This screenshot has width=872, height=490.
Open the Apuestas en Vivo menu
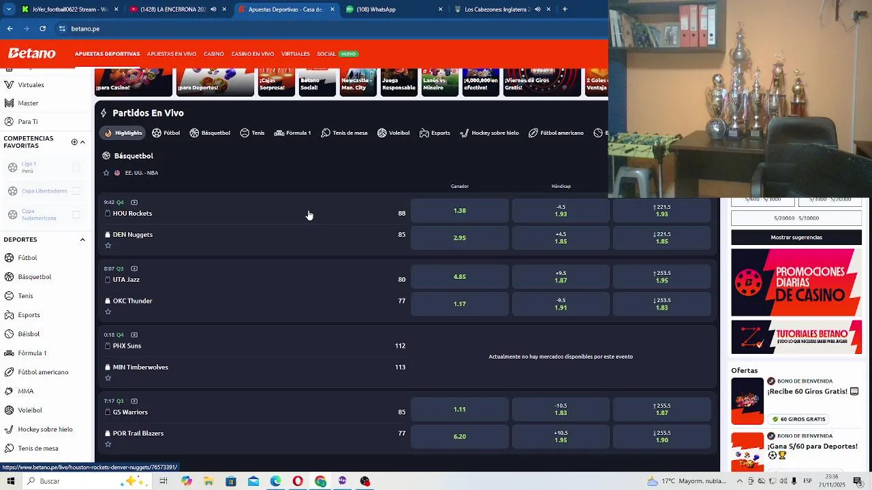[172, 54]
